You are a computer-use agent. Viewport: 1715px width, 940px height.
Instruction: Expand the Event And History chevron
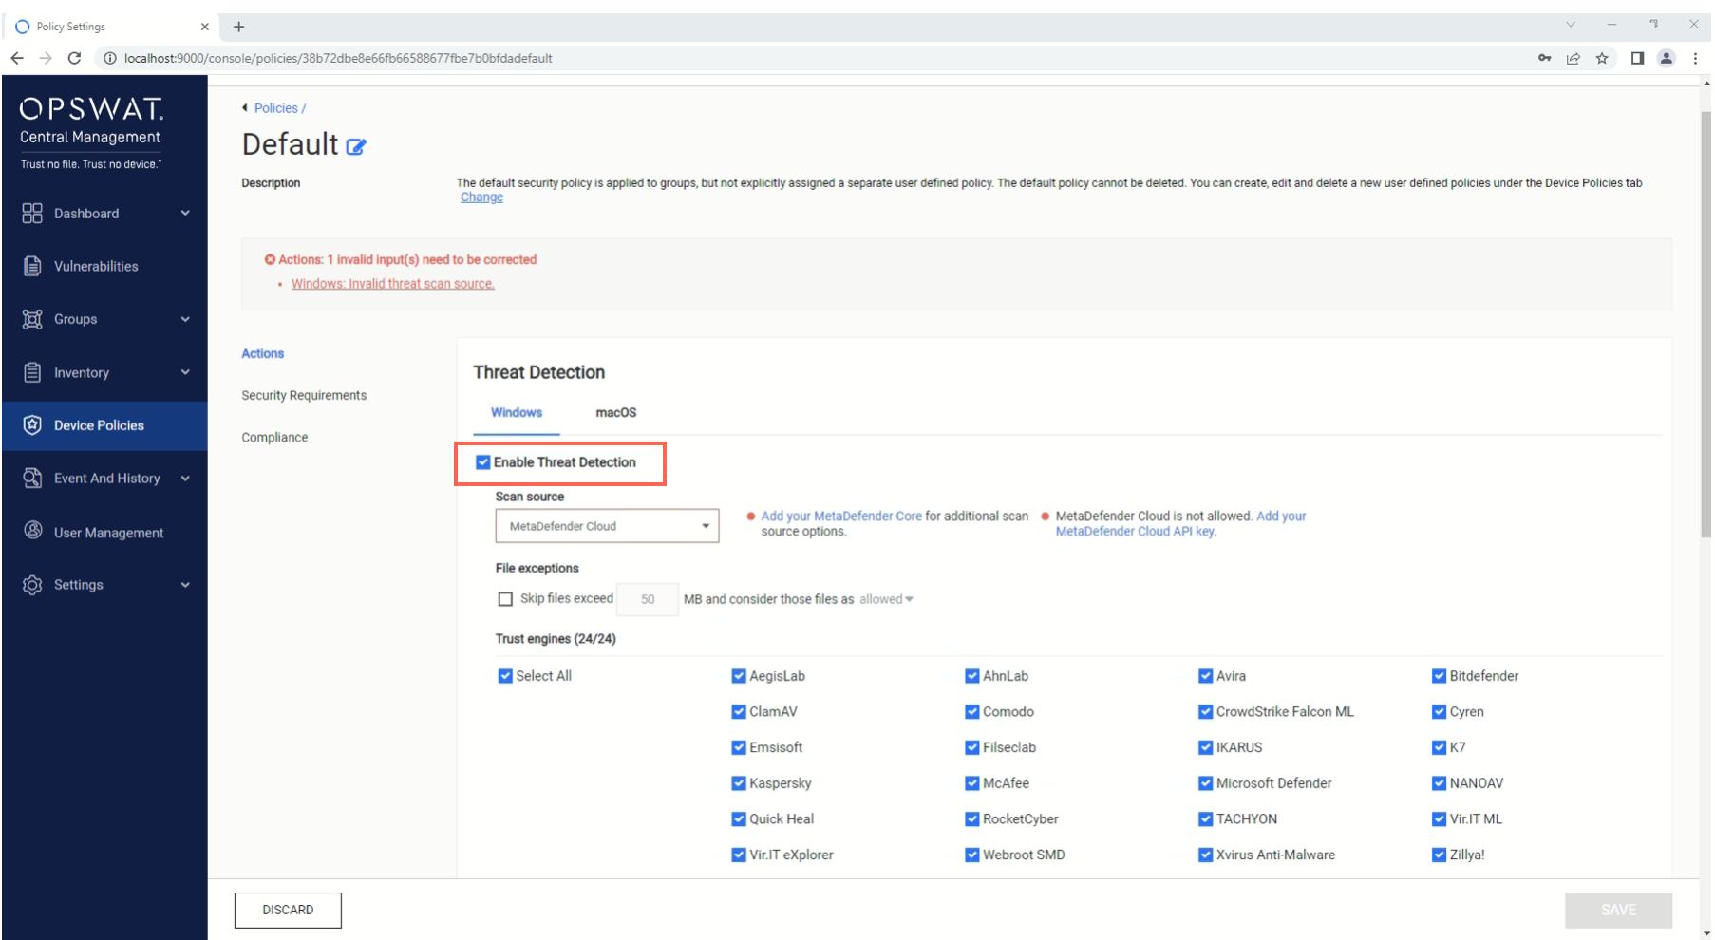point(186,478)
